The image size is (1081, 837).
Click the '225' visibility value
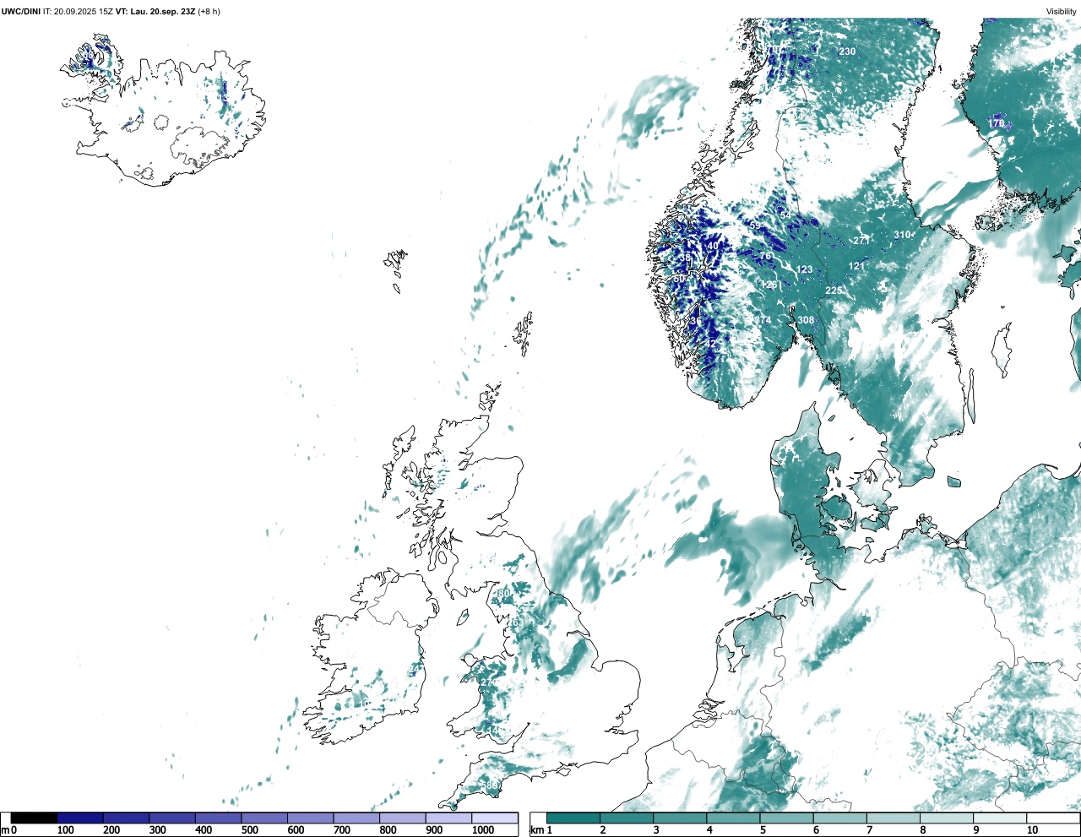834,291
